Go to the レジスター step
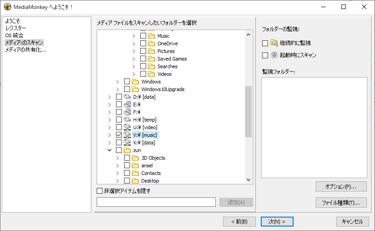The height and width of the screenshot is (231, 375). point(16,28)
